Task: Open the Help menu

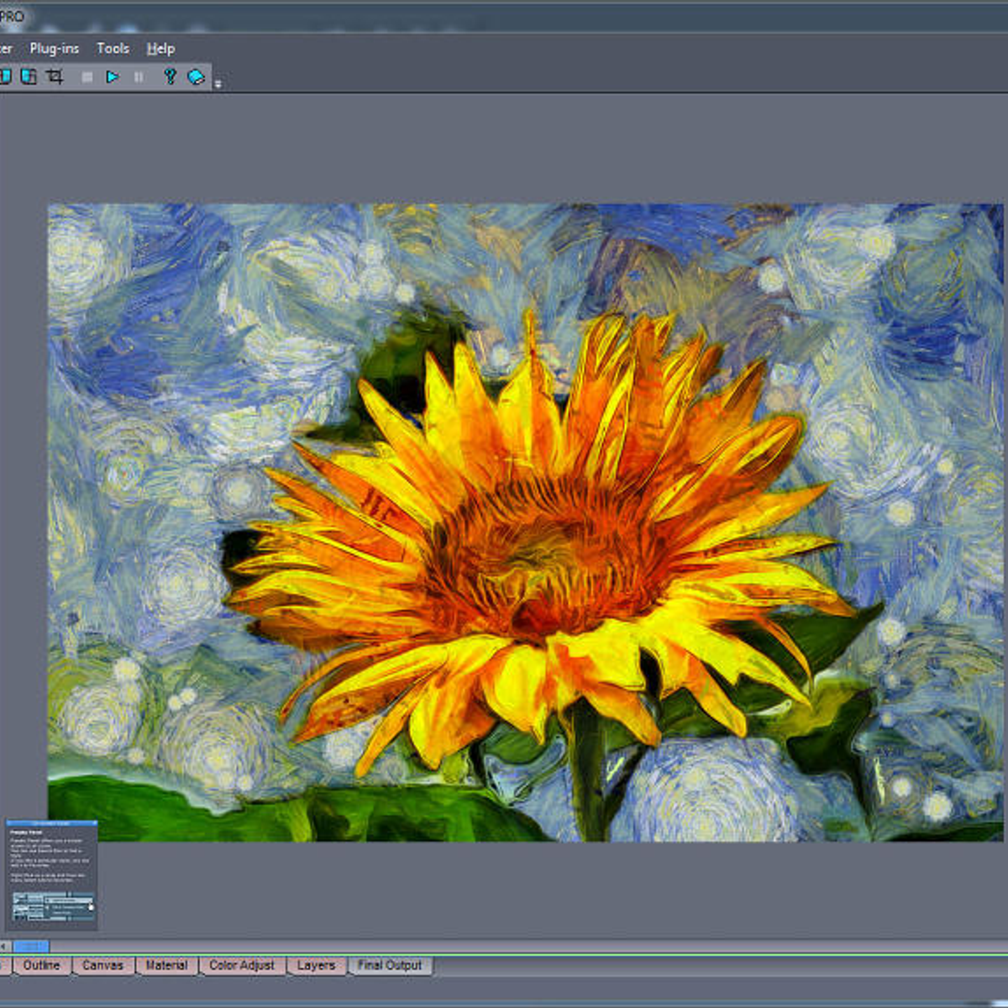Action: tap(160, 49)
